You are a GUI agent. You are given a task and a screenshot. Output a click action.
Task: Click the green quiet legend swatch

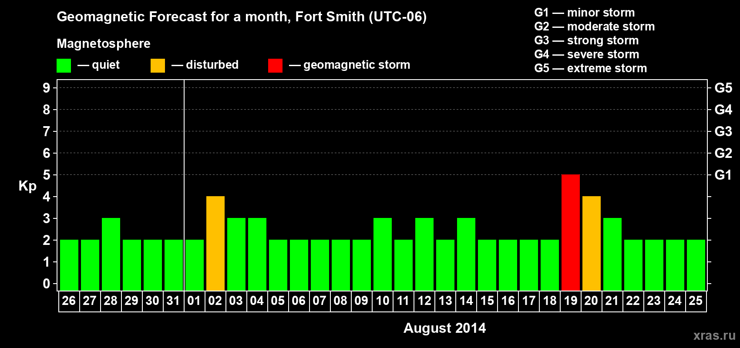(x=64, y=66)
